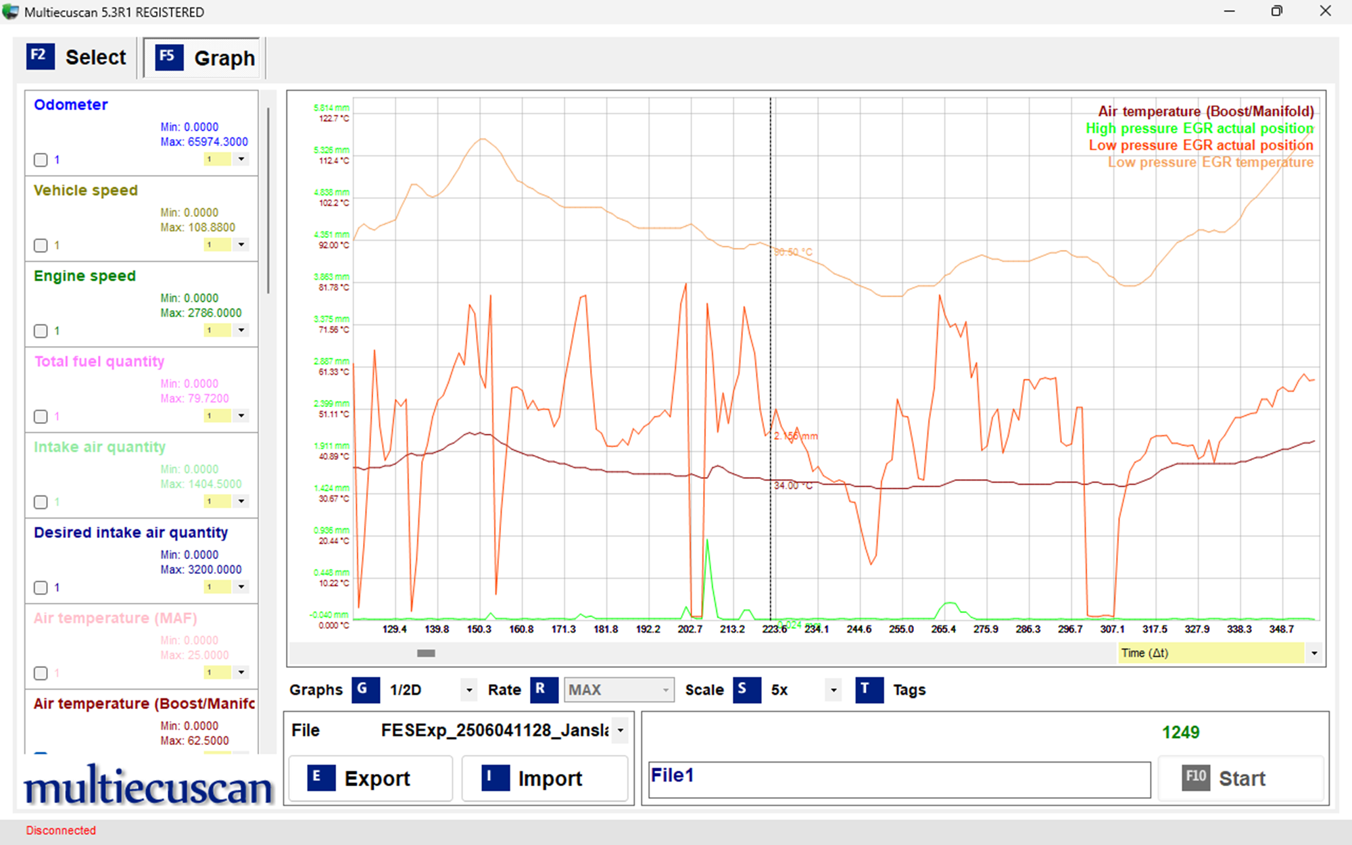
Task: Open the Engine speed axis dropdown
Action: coord(241,330)
